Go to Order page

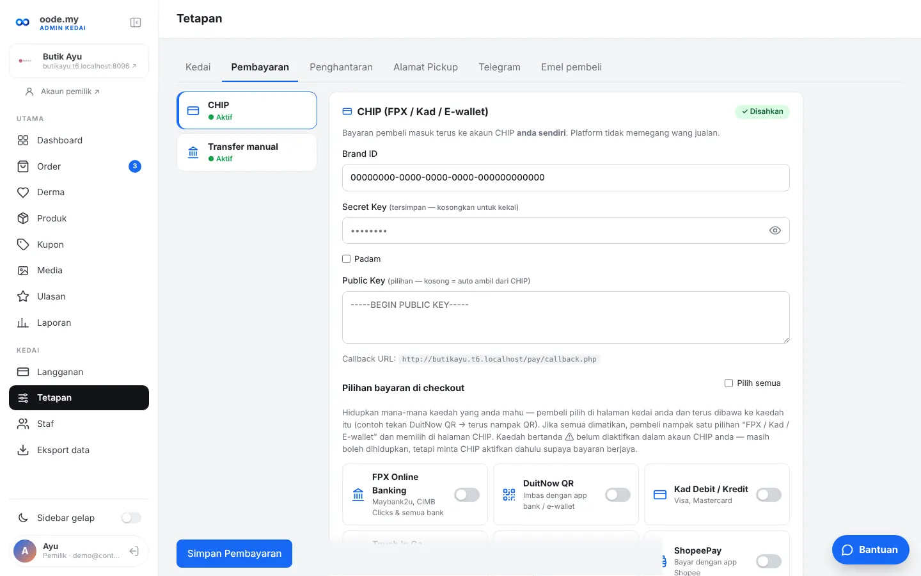[79, 166]
